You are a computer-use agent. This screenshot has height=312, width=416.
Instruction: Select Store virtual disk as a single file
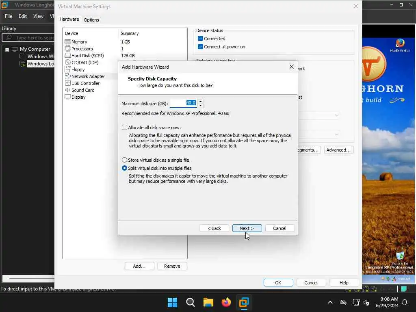pos(124,160)
